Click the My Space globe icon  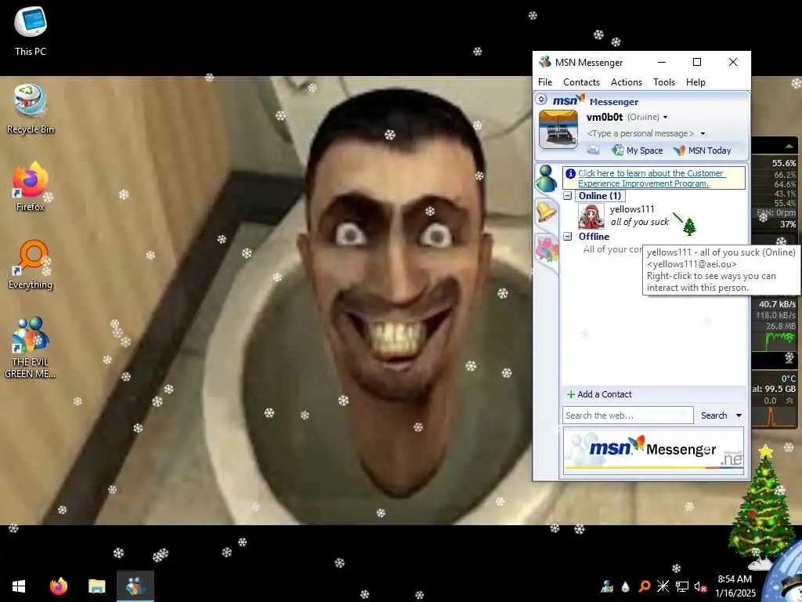pos(618,150)
